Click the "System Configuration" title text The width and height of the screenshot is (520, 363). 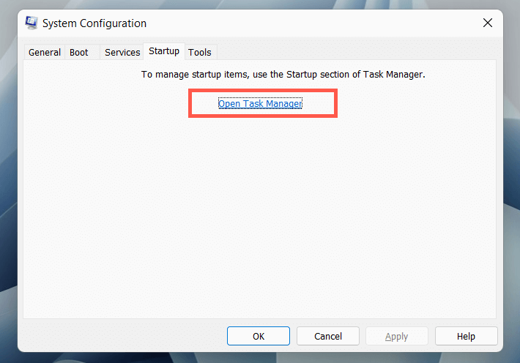[94, 23]
